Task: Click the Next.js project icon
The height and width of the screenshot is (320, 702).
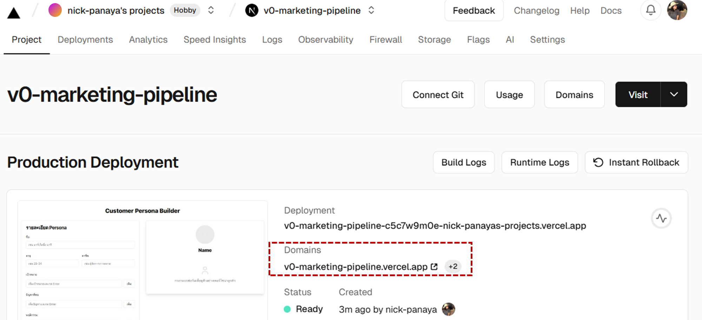Action: click(252, 11)
